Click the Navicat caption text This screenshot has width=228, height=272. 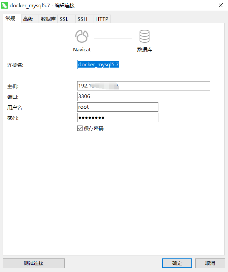[82, 50]
